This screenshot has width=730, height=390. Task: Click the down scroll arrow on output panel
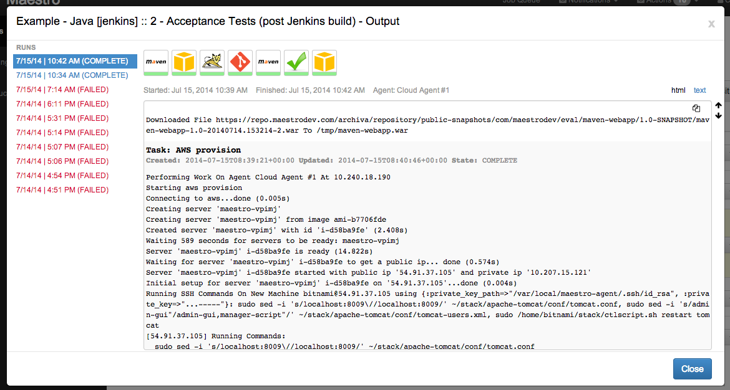[719, 115]
